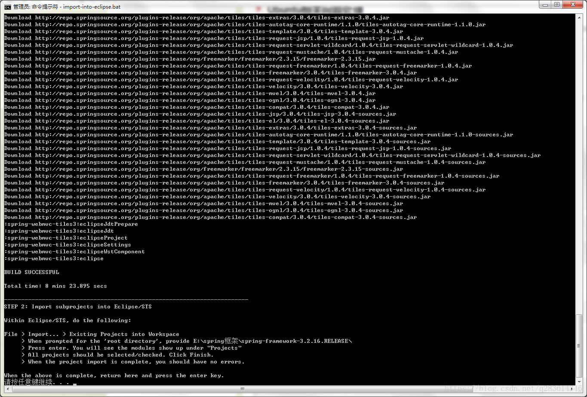Click the Download line for tiles-mvel-3.0.4-sources.jar
This screenshot has height=397, width=587.
coord(204,203)
